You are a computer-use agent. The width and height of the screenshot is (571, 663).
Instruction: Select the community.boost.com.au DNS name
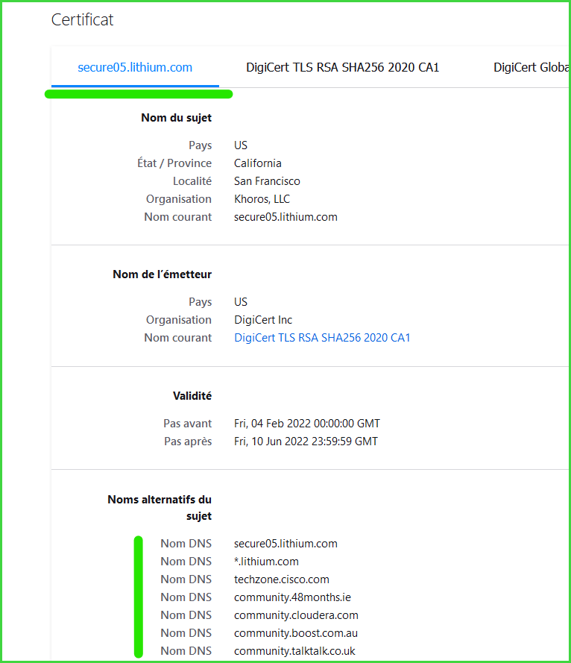[296, 633]
